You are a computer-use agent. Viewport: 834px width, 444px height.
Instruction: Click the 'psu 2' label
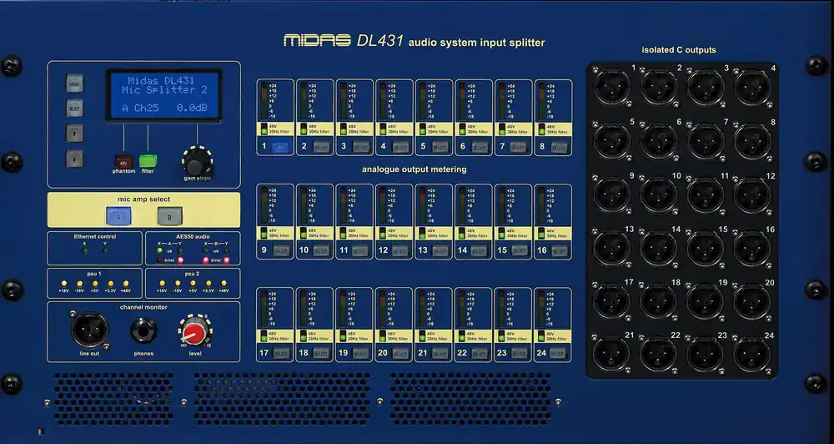tap(193, 273)
